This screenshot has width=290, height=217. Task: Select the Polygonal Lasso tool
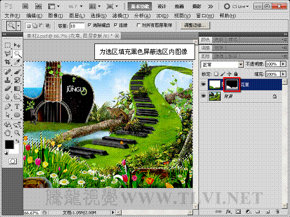(7, 54)
